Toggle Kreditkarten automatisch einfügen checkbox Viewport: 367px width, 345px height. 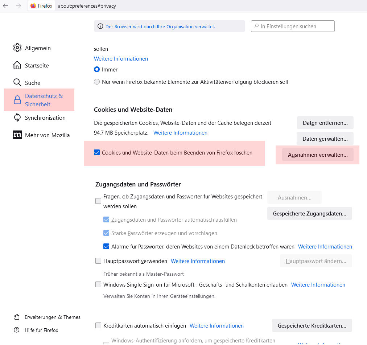point(98,325)
